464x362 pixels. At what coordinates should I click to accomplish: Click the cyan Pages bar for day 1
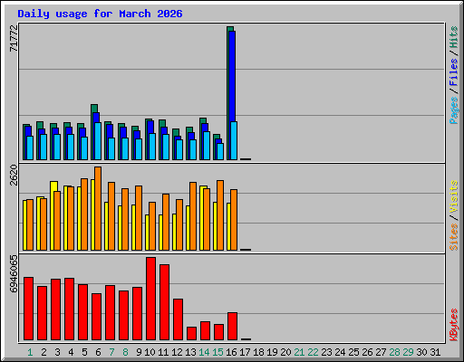[30, 148]
